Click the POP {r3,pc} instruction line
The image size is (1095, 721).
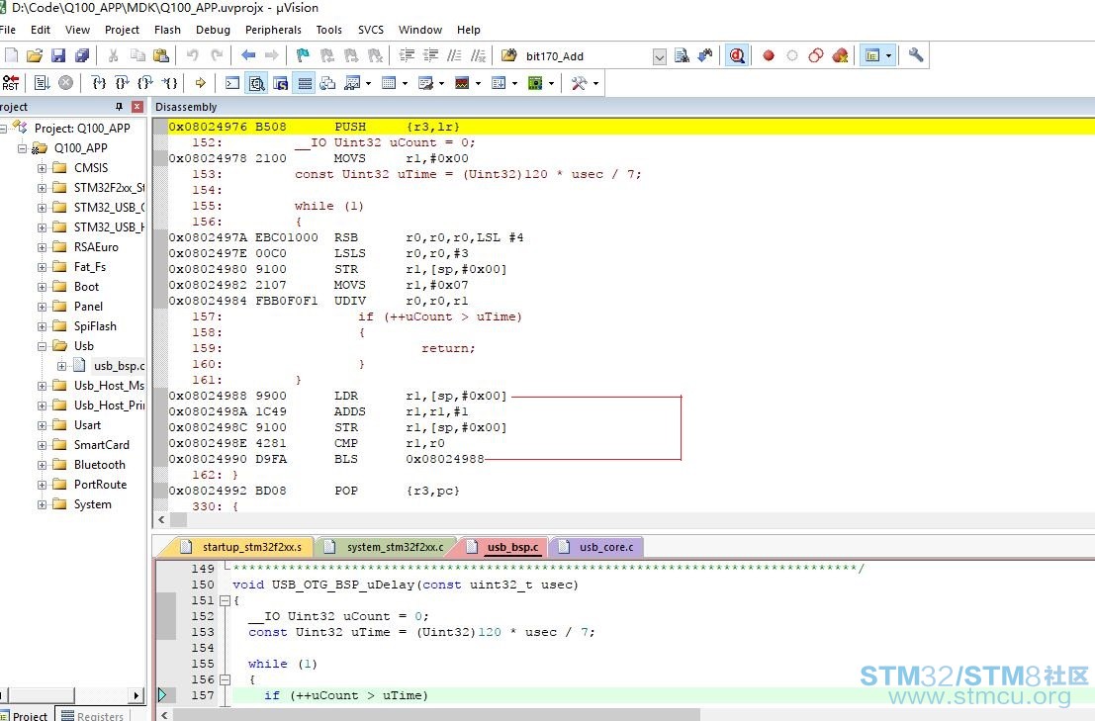pos(315,491)
